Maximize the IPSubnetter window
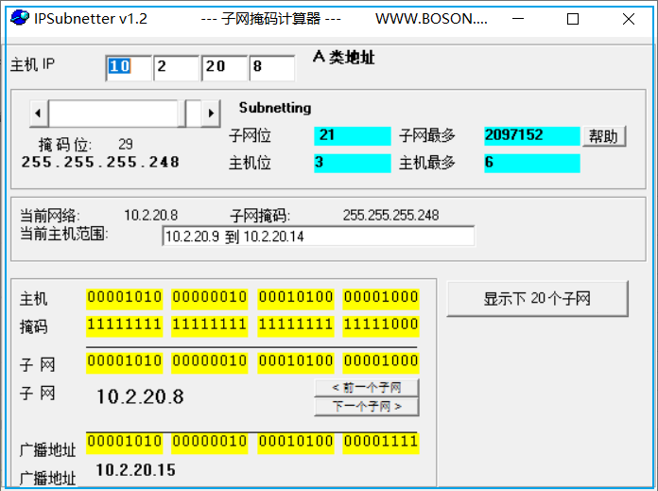 572,19
